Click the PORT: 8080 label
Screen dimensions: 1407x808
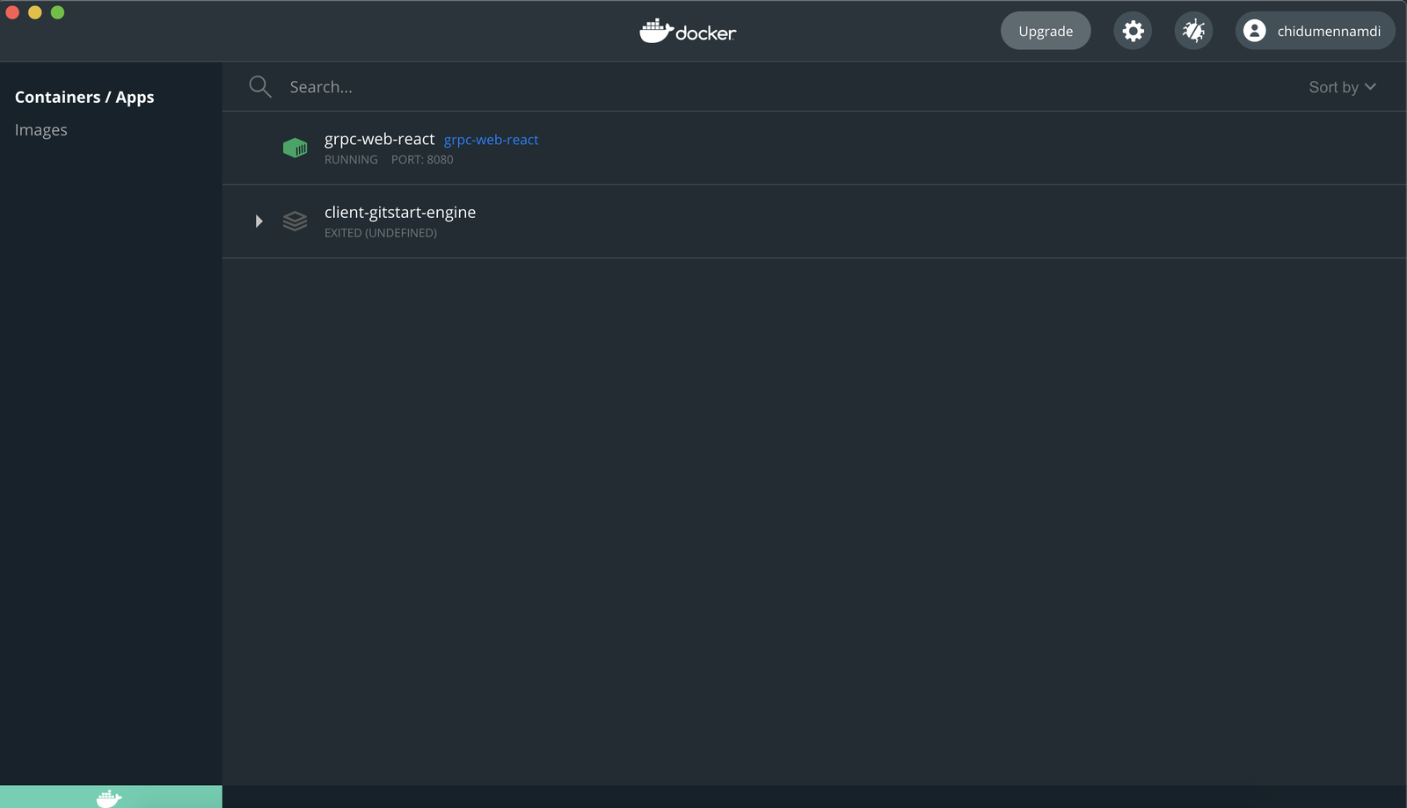tap(422, 159)
